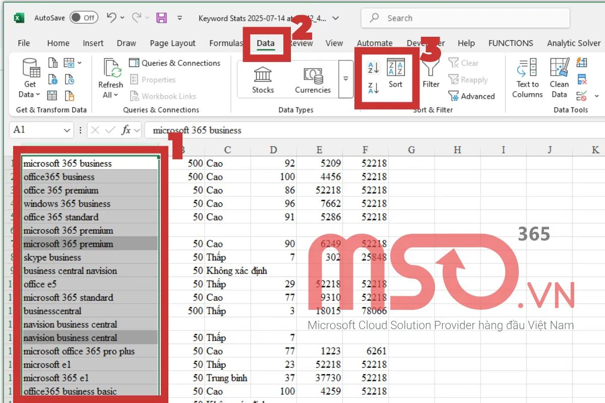Expand the Data Types gallery
The height and width of the screenshot is (403, 605).
346,79
